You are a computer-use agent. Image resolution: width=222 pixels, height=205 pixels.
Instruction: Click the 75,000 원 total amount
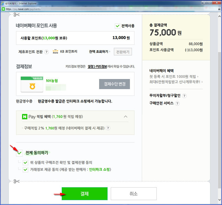165,33
